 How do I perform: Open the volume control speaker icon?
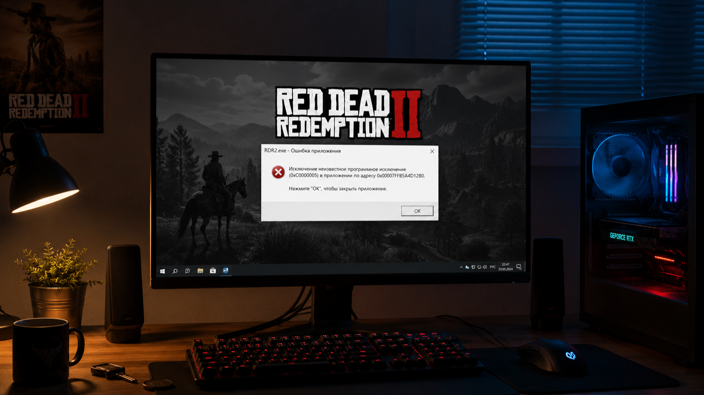pyautogui.click(x=485, y=267)
